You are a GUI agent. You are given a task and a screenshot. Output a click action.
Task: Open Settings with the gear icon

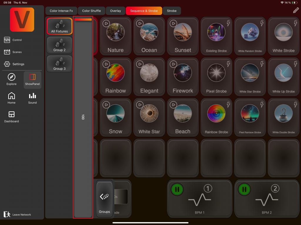14,64
